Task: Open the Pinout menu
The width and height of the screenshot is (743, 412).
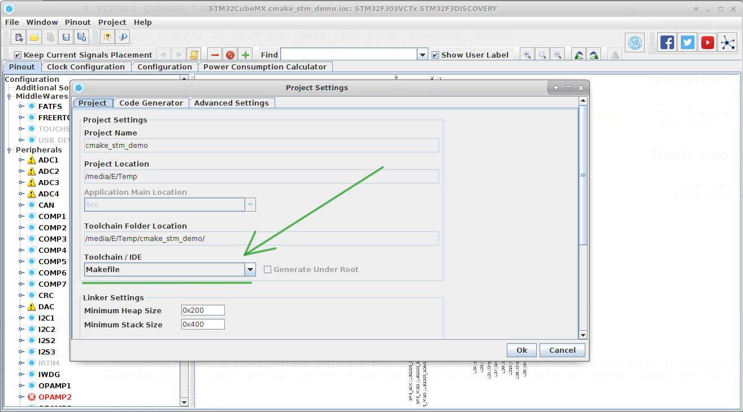Action: 78,22
